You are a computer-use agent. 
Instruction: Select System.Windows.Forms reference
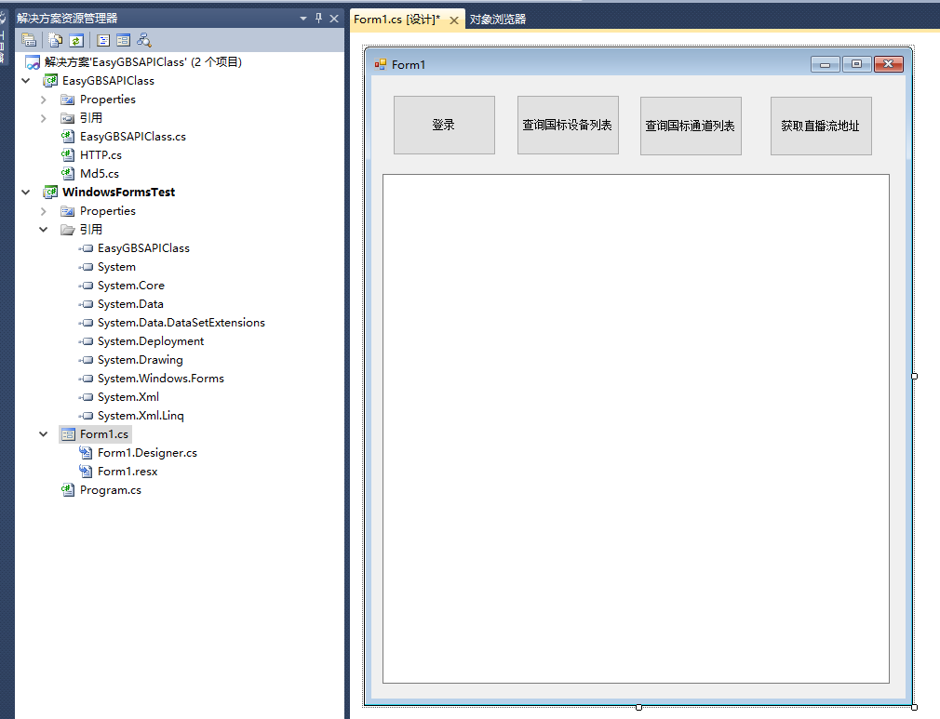[161, 378]
